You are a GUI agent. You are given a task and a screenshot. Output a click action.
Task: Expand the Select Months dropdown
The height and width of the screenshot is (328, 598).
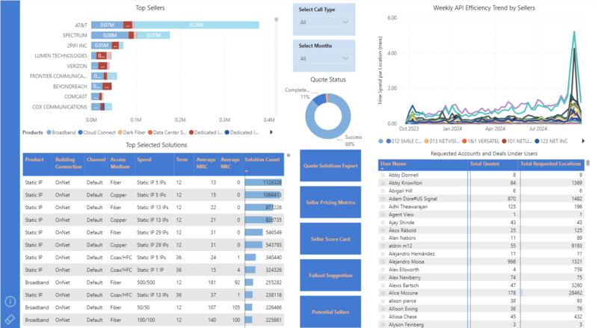(x=324, y=58)
